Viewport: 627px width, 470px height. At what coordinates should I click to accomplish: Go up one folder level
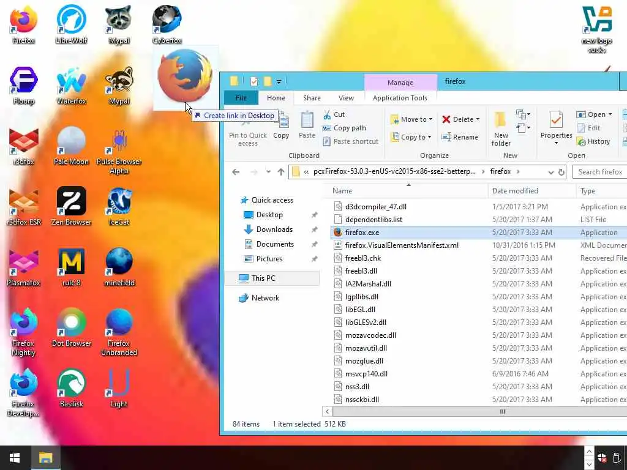pos(280,172)
